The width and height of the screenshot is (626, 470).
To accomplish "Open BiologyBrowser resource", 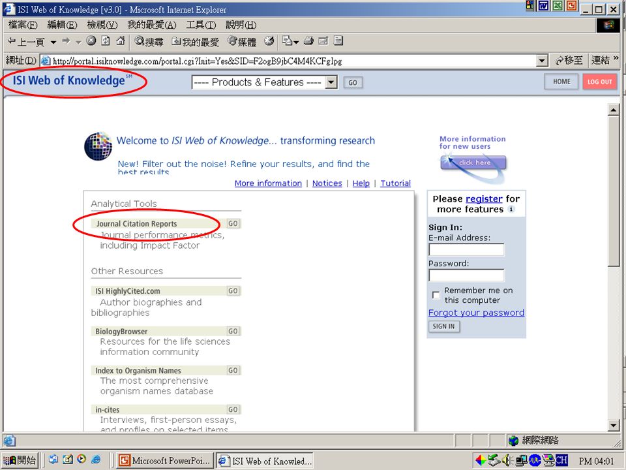I will pyautogui.click(x=121, y=332).
